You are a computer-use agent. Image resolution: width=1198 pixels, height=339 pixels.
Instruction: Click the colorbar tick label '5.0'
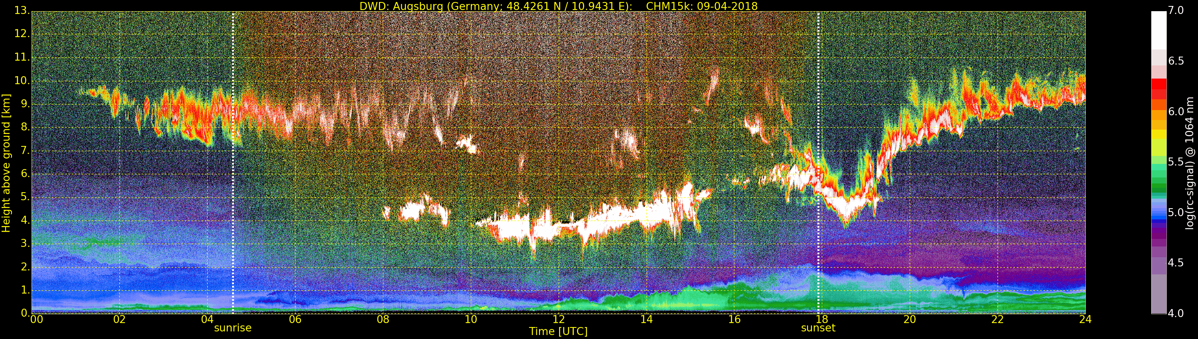tap(1176, 213)
